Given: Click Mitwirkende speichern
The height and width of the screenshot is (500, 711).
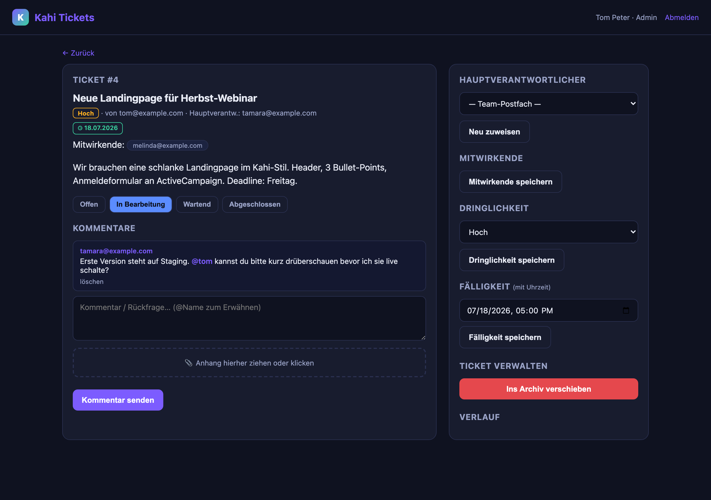Looking at the screenshot, I should [x=510, y=182].
